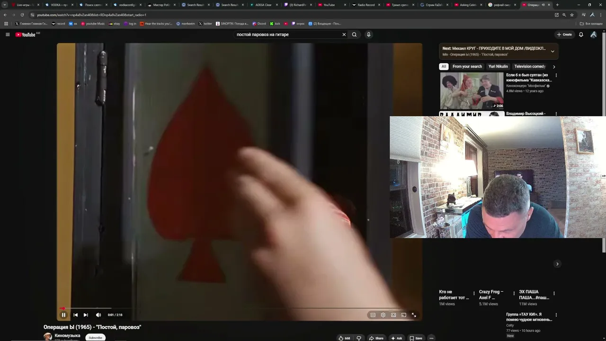Open the Киномузыка channel avatar
Viewport: 606px width, 341px height.
click(x=48, y=337)
